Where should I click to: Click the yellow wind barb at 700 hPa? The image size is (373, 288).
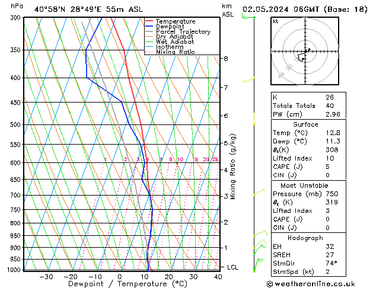(x=259, y=192)
